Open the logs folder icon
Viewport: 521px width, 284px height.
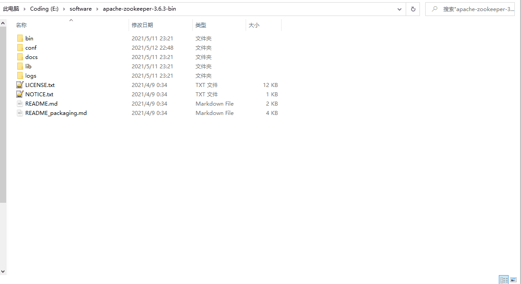[20, 75]
